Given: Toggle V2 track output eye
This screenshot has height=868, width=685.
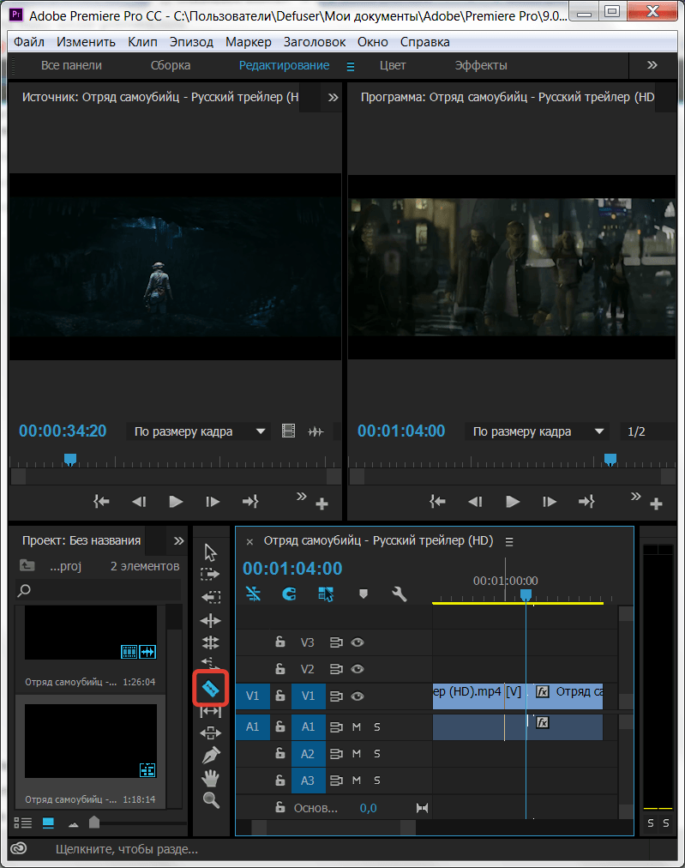Looking at the screenshot, I should point(358,669).
